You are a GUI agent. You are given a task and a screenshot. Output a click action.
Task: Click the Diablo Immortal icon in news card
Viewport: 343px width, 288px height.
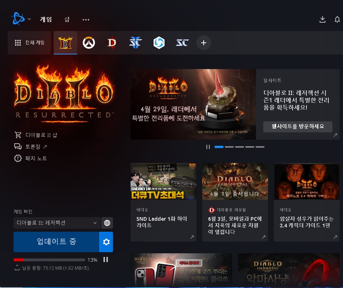[x=211, y=210]
